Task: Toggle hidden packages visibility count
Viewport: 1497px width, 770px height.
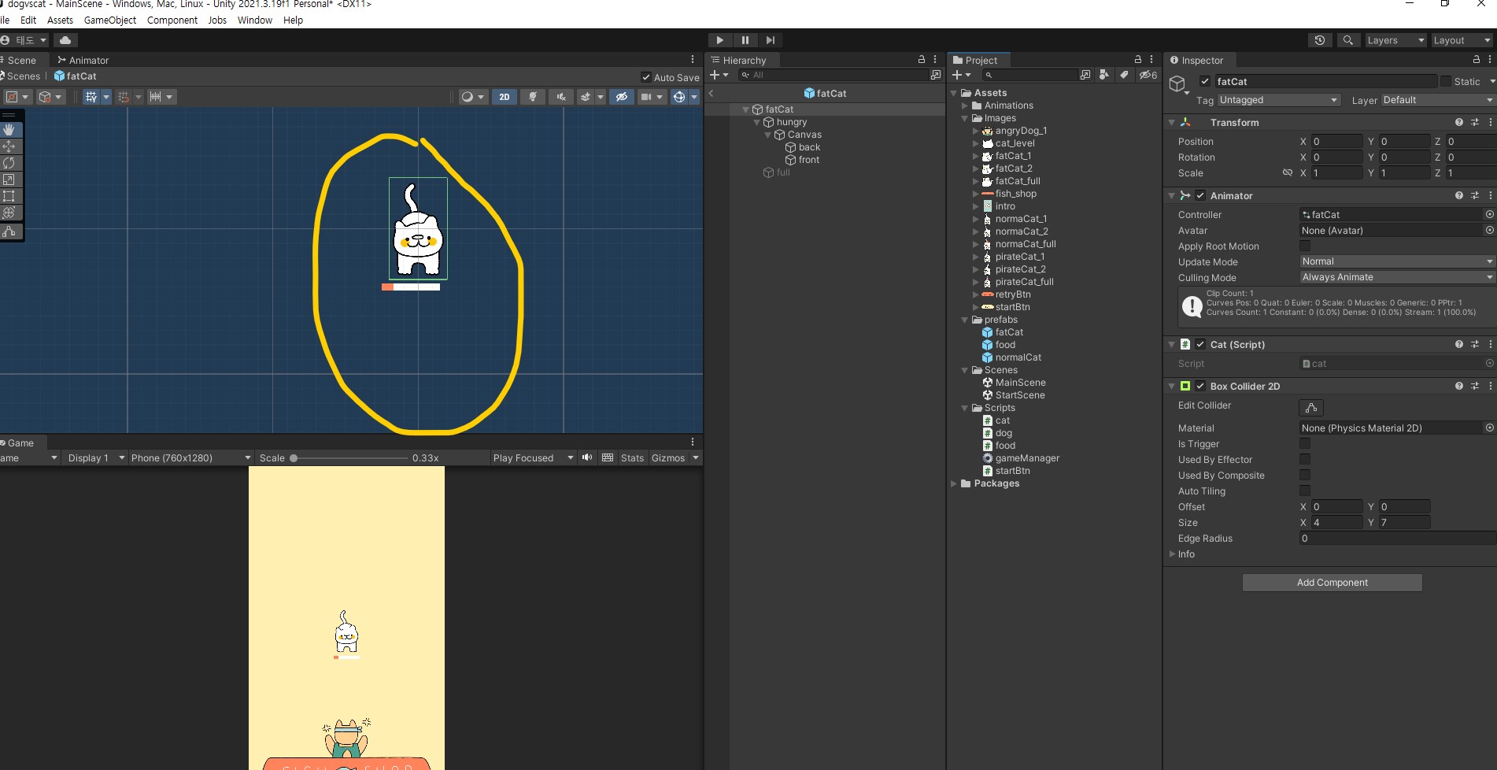Action: (x=1148, y=75)
